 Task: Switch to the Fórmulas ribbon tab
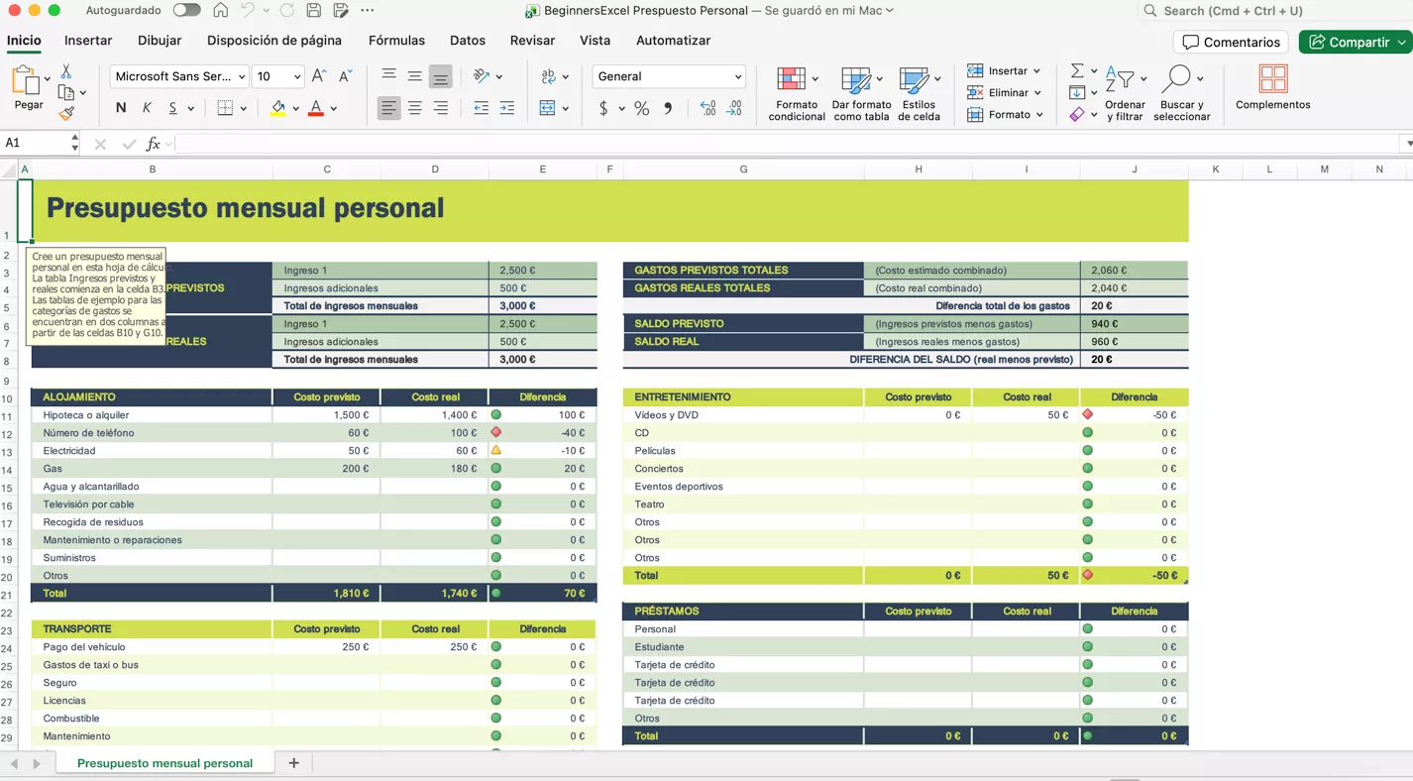pyautogui.click(x=396, y=41)
